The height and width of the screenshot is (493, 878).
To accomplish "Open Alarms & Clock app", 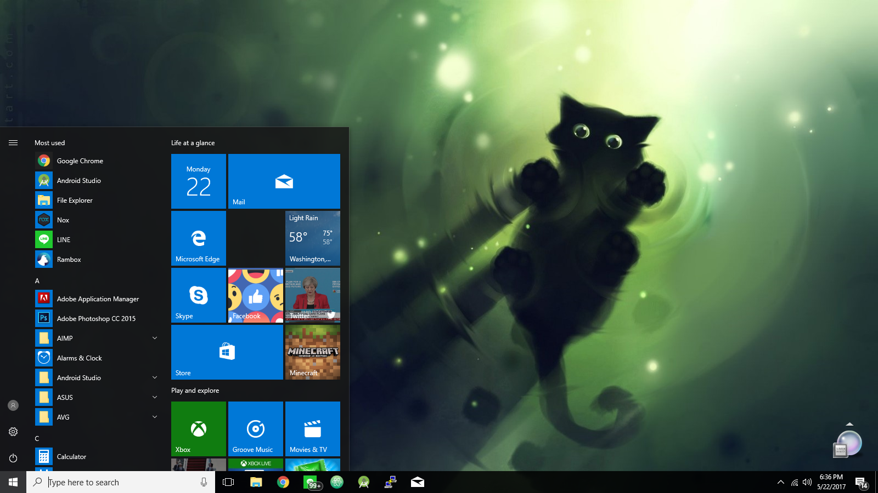I will [97, 358].
